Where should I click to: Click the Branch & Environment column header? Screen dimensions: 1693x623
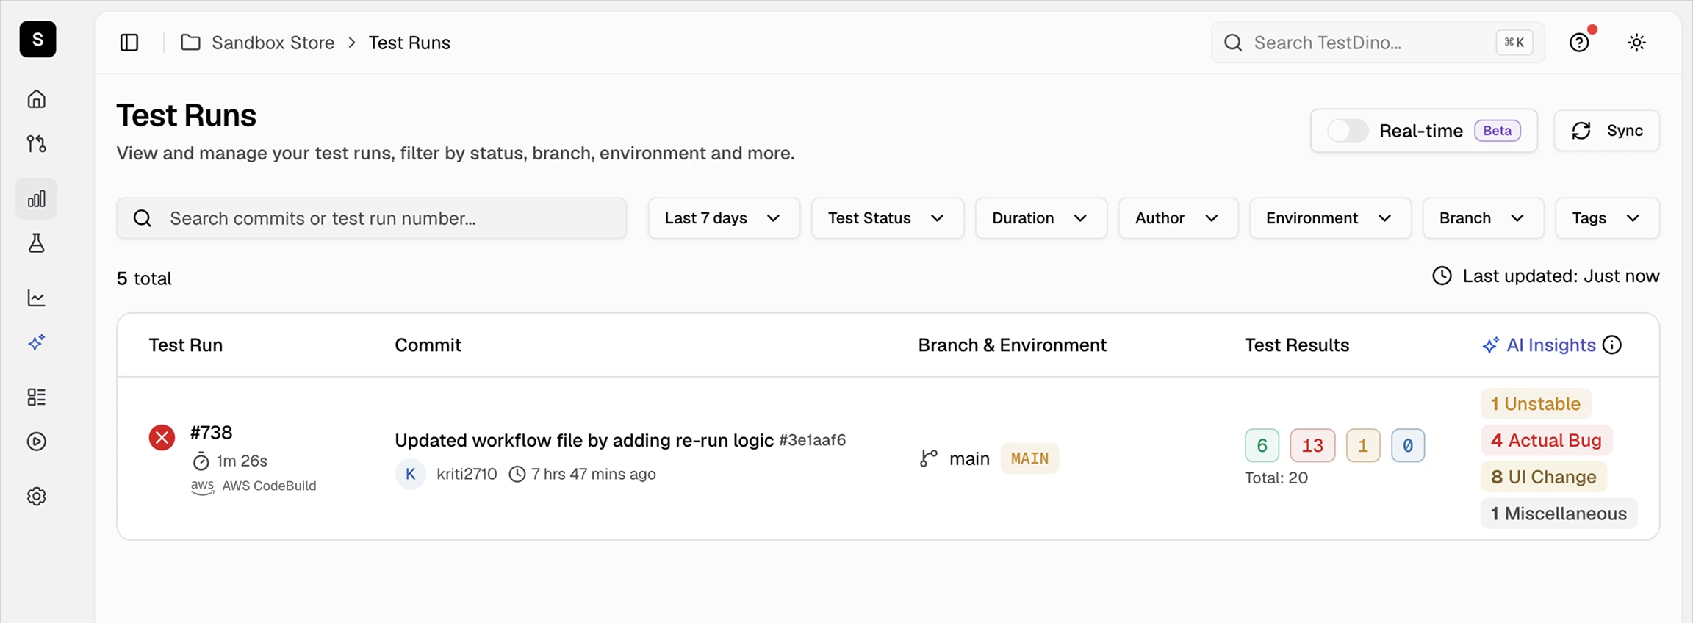tap(1013, 345)
